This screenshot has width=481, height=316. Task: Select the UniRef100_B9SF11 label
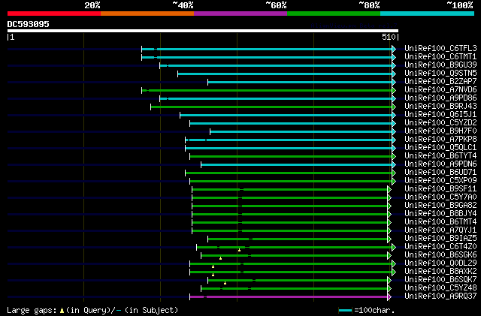click(x=440, y=189)
